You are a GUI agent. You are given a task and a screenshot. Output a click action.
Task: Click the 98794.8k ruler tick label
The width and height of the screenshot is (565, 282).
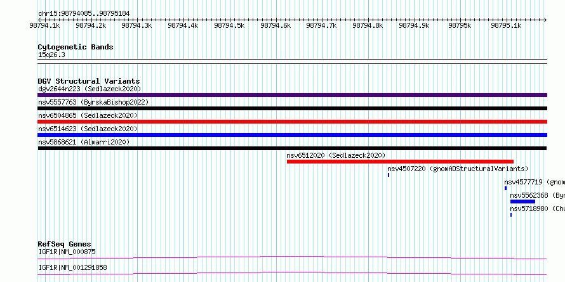(368, 25)
